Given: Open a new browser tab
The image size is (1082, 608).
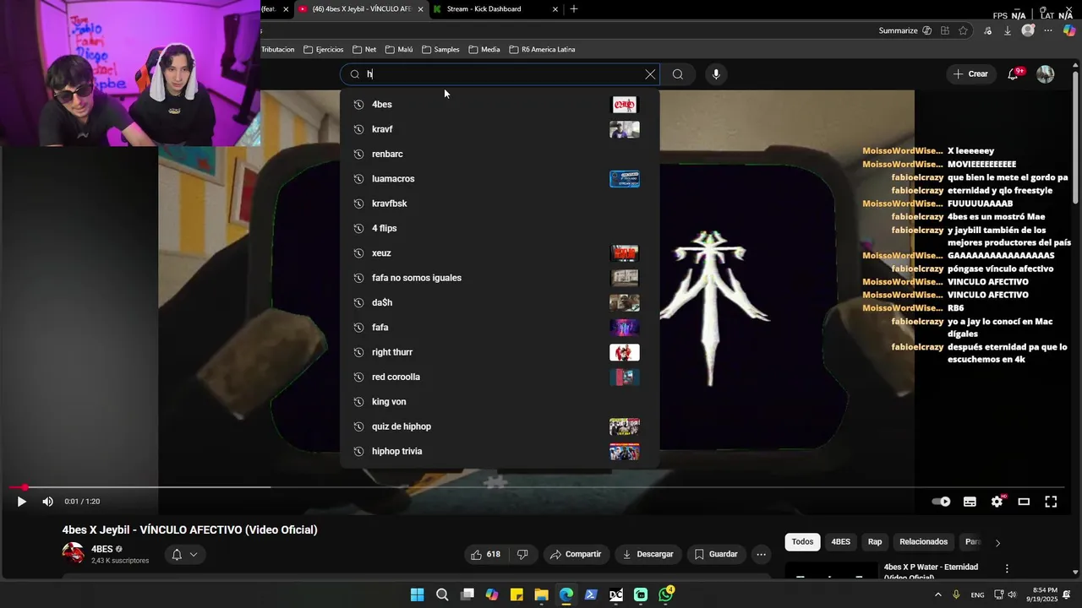Looking at the screenshot, I should (574, 9).
